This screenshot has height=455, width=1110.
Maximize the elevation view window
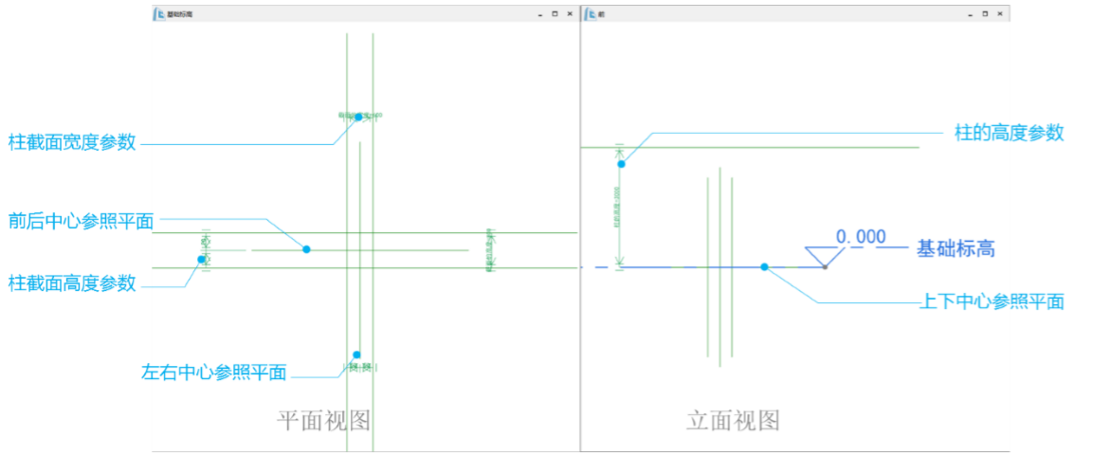(x=985, y=13)
